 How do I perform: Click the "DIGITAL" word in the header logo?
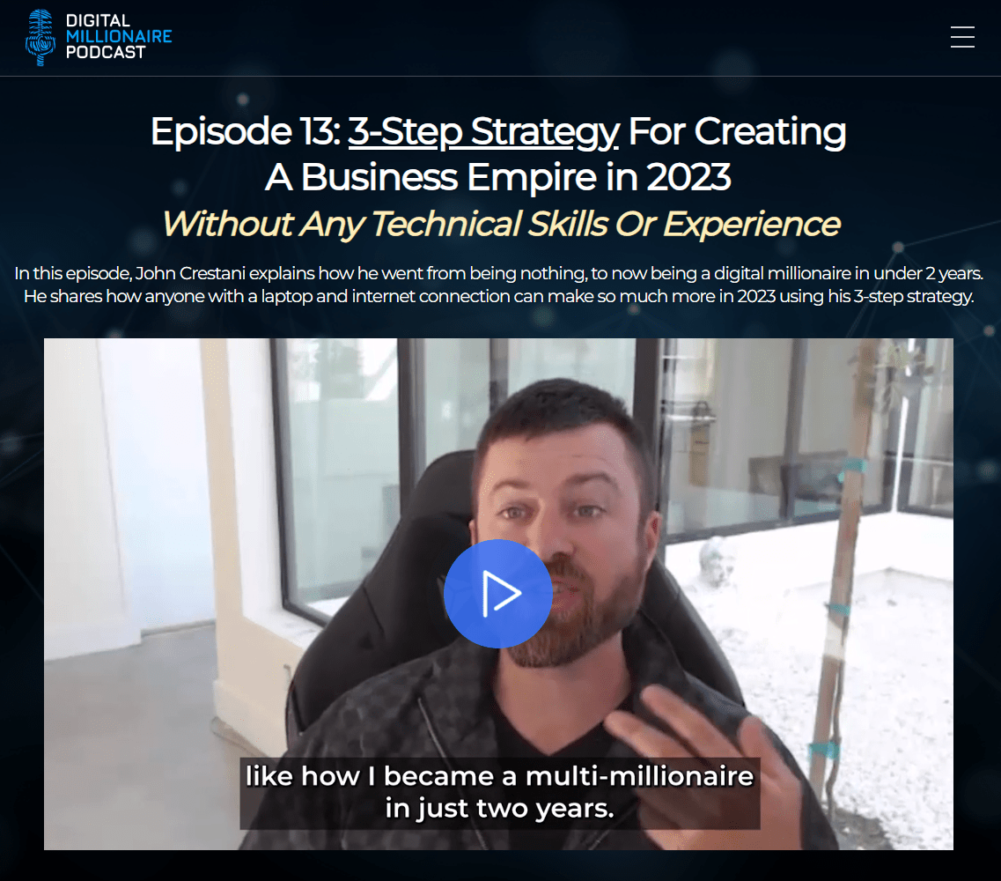click(98, 20)
